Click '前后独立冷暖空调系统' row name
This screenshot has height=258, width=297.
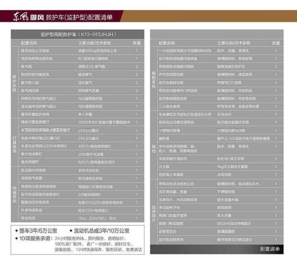pos(176,123)
